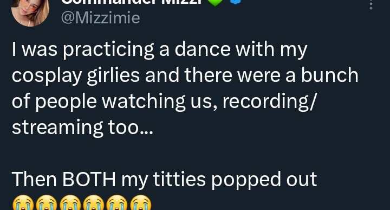390x210 pixels.
Task: Click the line starting "I was practicing"
Action: pyautogui.click(x=160, y=50)
